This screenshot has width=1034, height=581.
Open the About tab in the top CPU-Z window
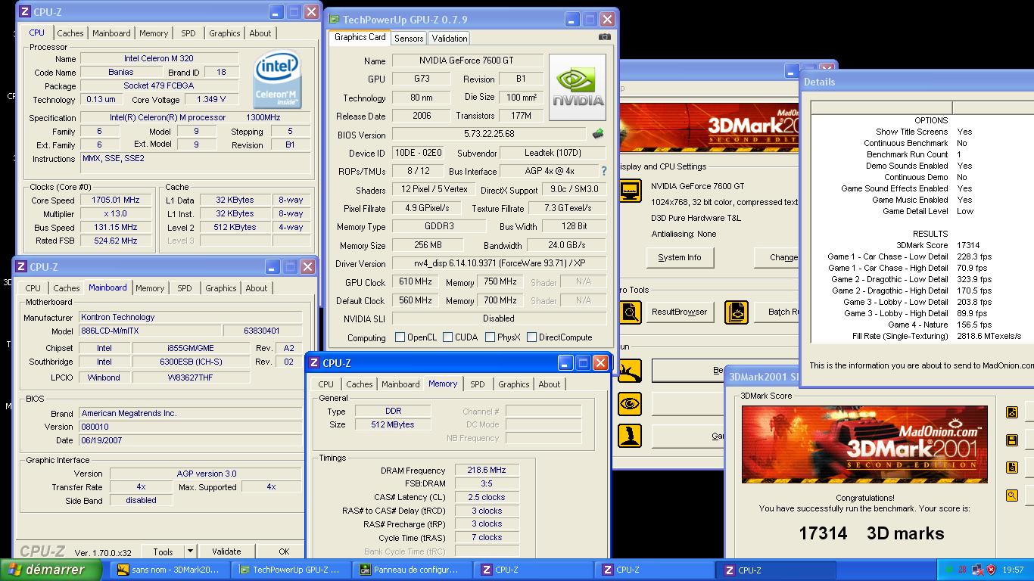coord(260,33)
